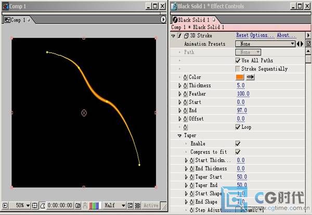Click the Thickness value 5.0

tap(241, 86)
